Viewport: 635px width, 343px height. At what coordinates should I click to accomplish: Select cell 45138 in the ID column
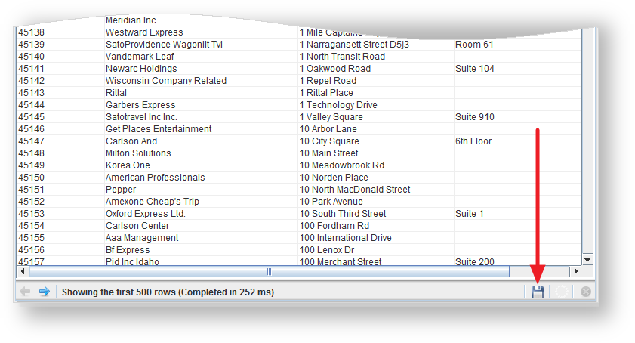(60, 32)
